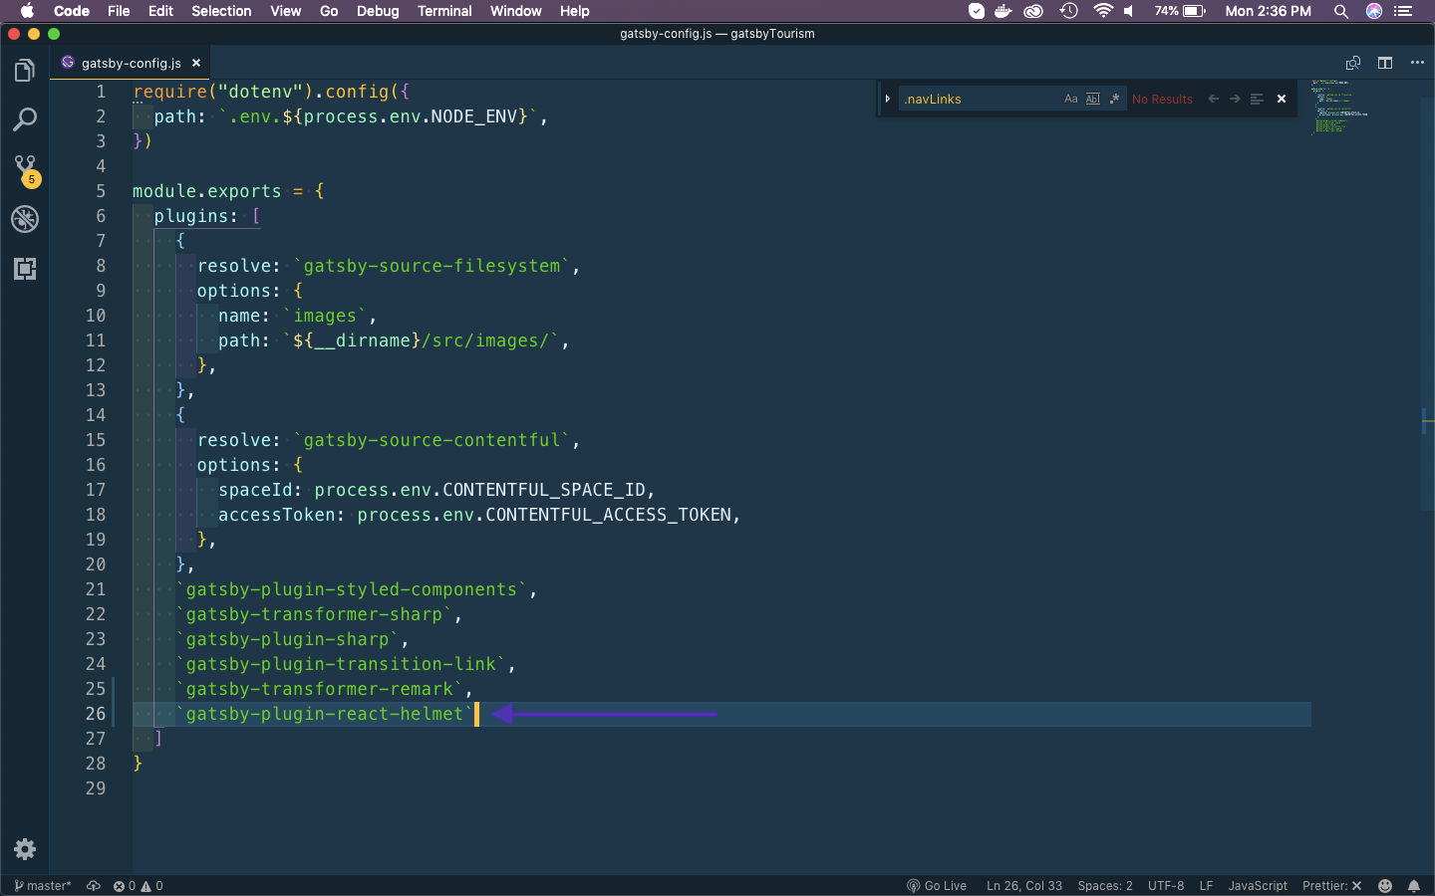Click Ln 26, Col 33 to go to line
The width and height of the screenshot is (1435, 896).
tap(1024, 886)
